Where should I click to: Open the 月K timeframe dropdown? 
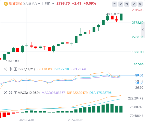(49, 4)
